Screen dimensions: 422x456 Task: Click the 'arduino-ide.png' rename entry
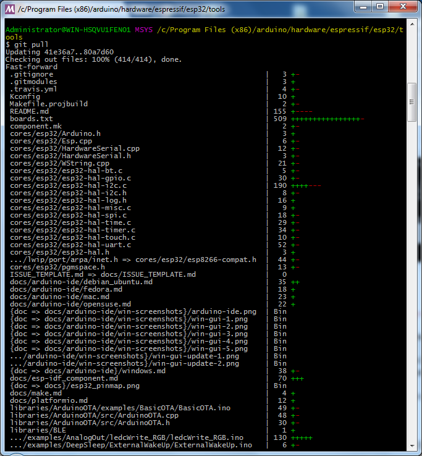[x=133, y=312]
